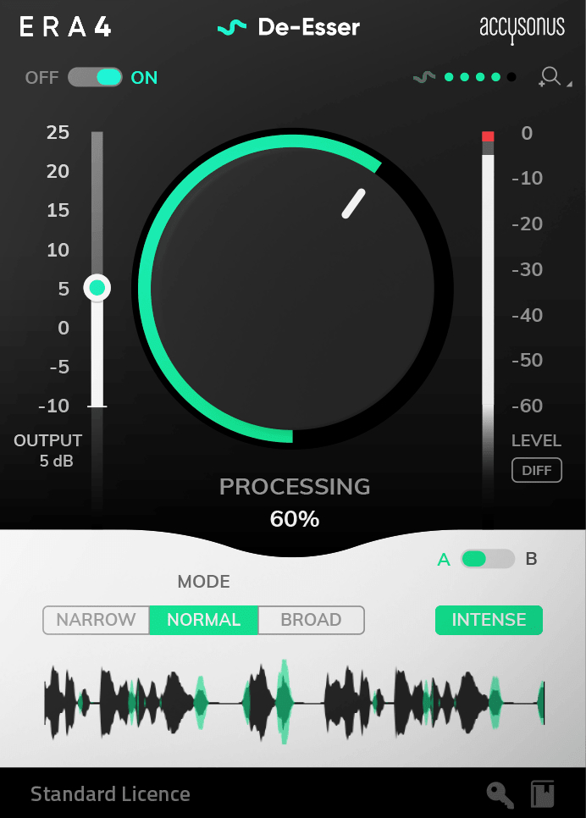This screenshot has width=586, height=818.
Task: Select NORMAL mode
Action: point(203,620)
